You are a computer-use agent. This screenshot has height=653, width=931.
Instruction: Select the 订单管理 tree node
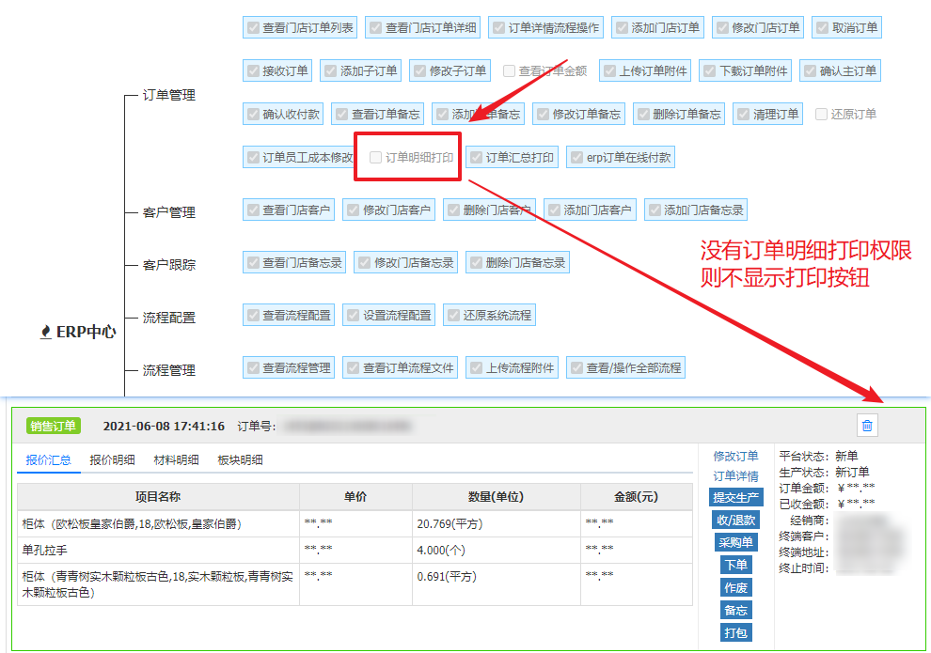169,95
